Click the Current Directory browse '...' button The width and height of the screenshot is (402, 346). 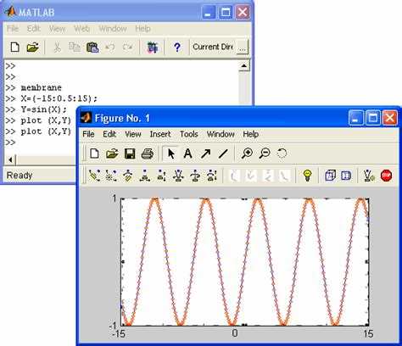242,47
